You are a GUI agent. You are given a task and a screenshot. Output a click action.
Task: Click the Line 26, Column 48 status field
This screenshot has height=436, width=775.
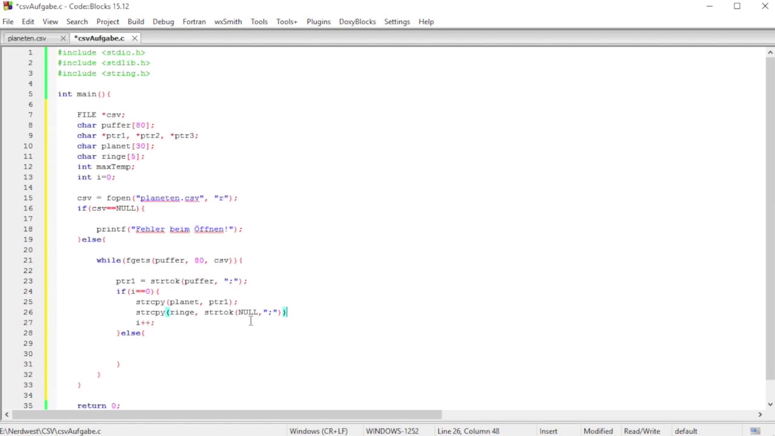(468, 431)
